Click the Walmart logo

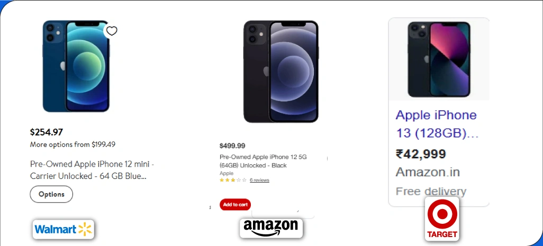click(x=63, y=229)
